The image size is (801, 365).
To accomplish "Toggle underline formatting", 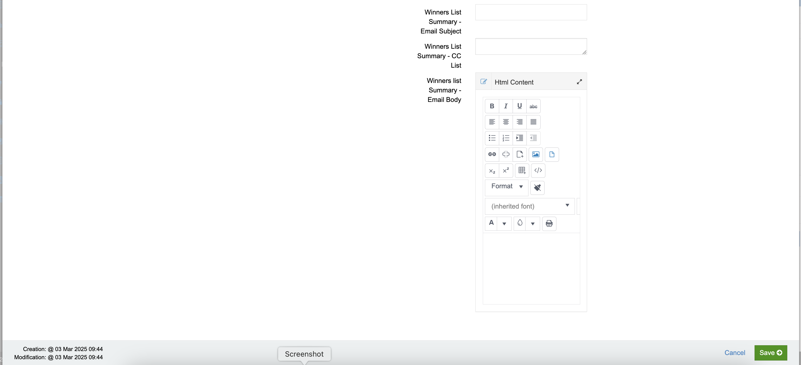I will [519, 106].
